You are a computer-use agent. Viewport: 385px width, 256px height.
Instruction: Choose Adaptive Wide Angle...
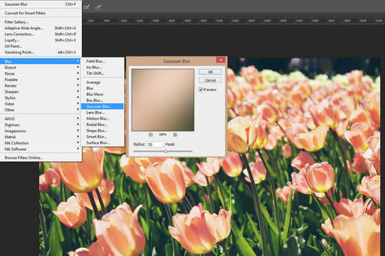click(x=40, y=28)
